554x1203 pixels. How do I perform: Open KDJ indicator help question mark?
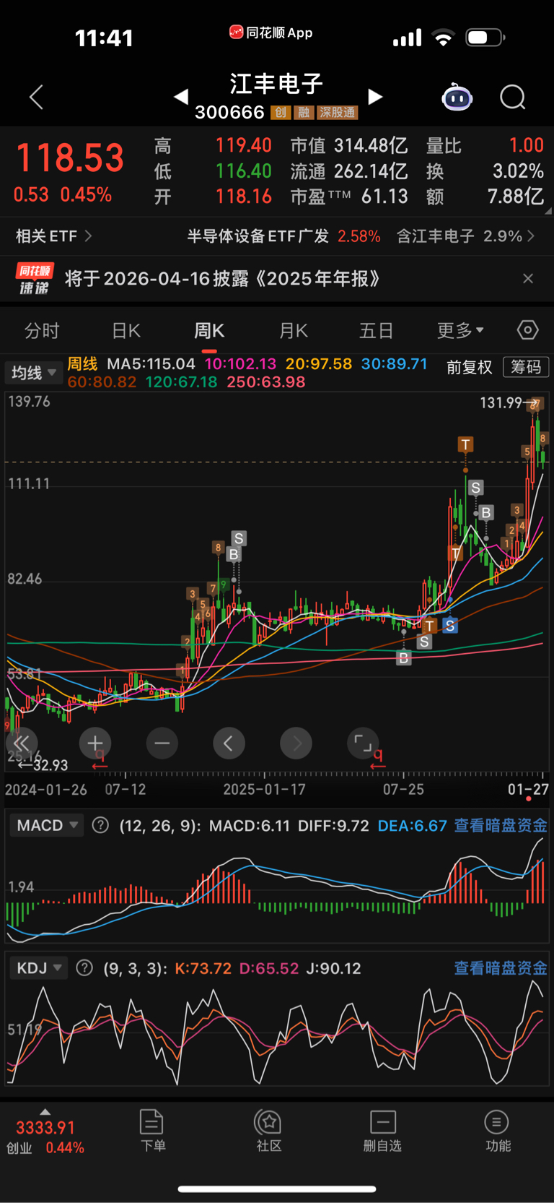84,968
